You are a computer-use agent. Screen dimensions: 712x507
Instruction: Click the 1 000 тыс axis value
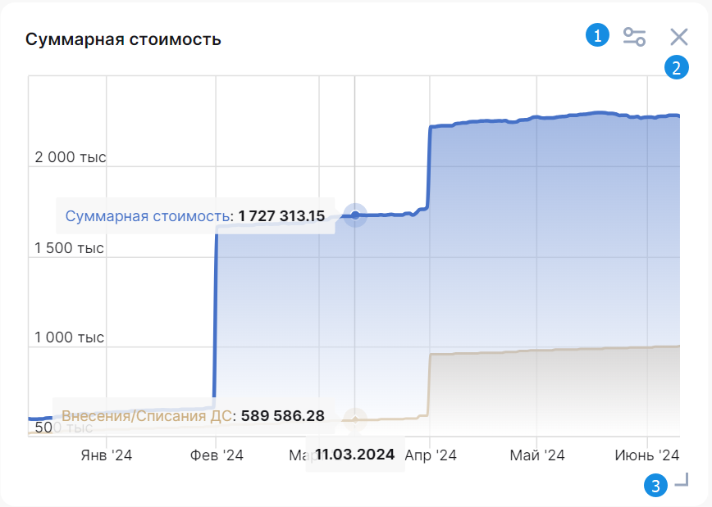(x=69, y=337)
